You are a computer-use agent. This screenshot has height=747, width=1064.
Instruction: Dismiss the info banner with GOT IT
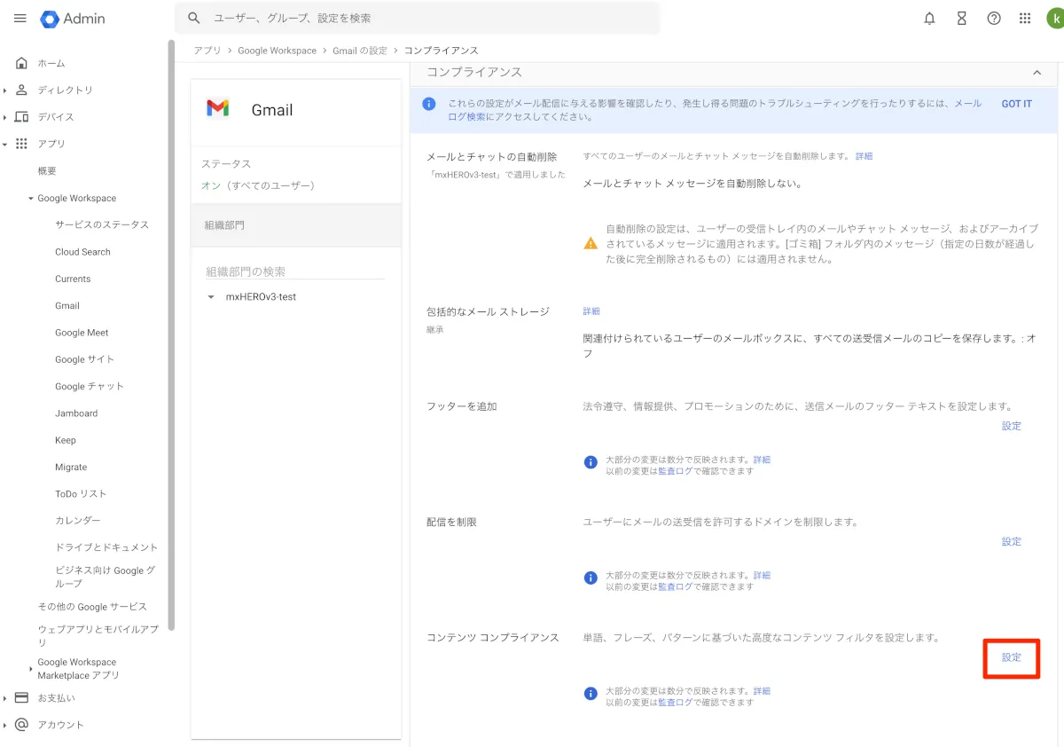click(1016, 104)
